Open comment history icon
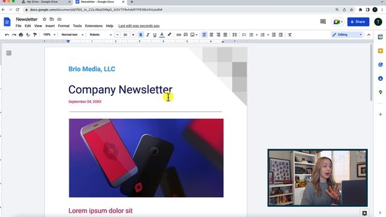 pos(323,22)
